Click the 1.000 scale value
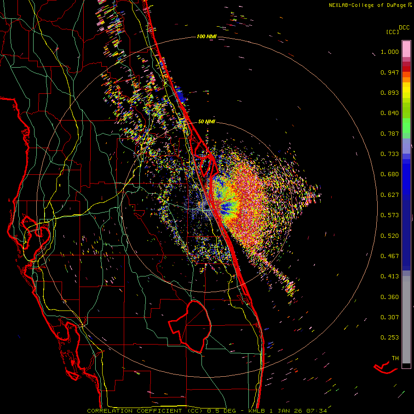 coord(390,52)
